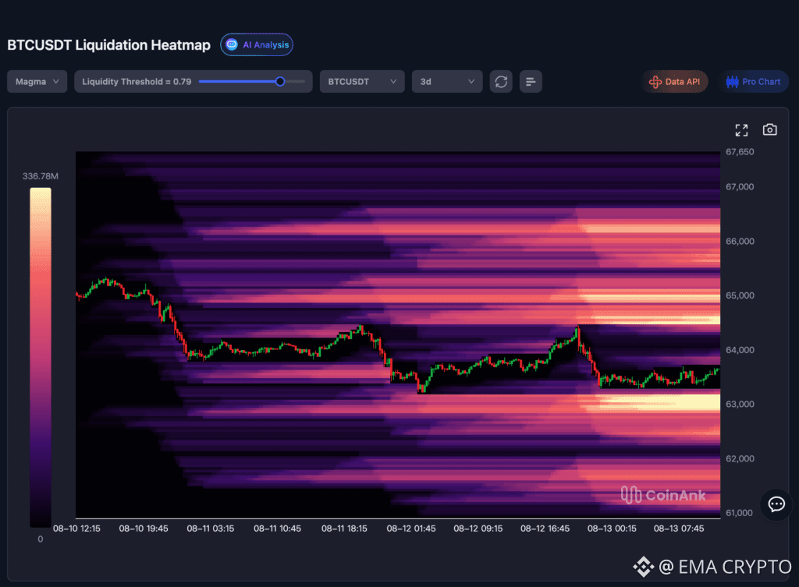The image size is (799, 587).
Task: Click the candlestick peak near 08-13 00:15
Action: pos(578,330)
